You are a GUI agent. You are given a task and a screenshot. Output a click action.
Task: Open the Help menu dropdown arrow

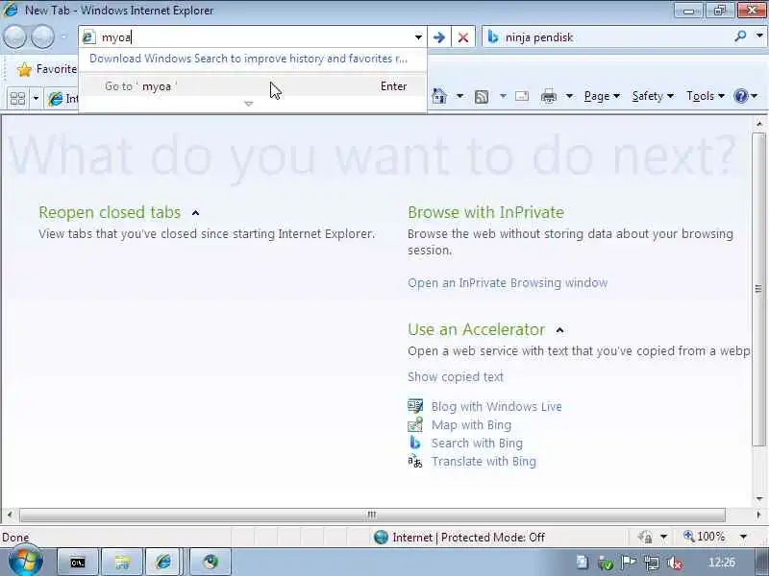[x=755, y=96]
